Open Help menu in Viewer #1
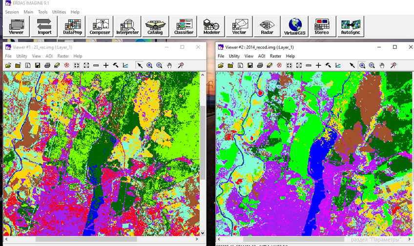Screen dimensions: 414x246 tap(78, 56)
